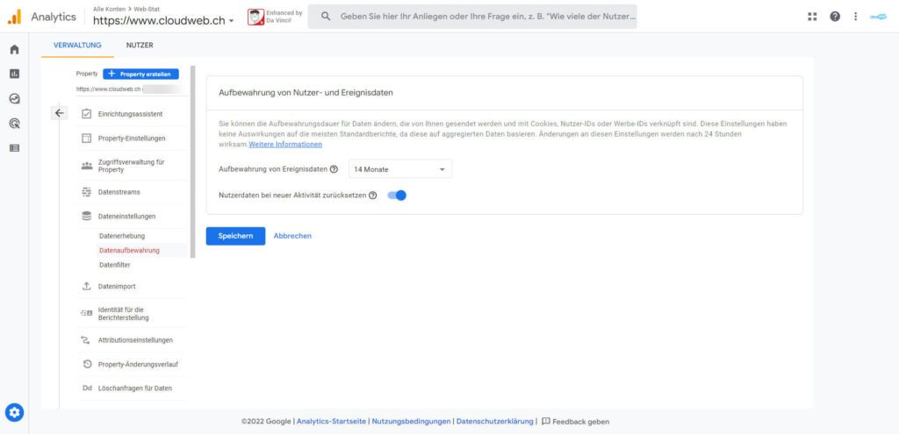Open the Explore icon in sidebar
The height and width of the screenshot is (434, 899).
pyautogui.click(x=14, y=98)
